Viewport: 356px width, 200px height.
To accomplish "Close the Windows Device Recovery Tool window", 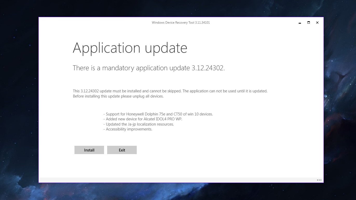I will point(317,23).
